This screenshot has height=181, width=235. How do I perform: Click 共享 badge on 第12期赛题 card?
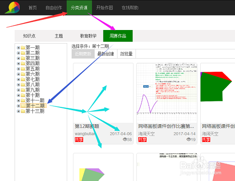79,140
